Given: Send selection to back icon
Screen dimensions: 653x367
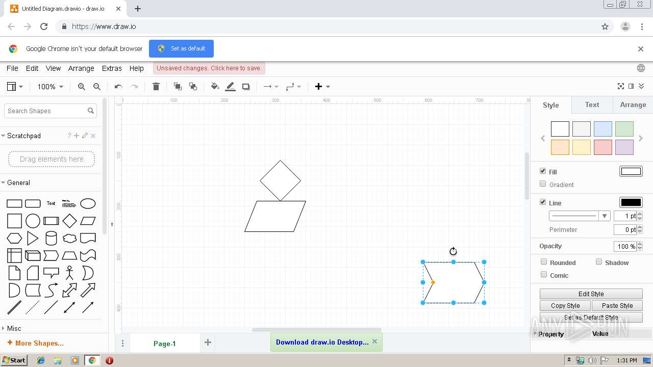Looking at the screenshot, I should [x=193, y=87].
